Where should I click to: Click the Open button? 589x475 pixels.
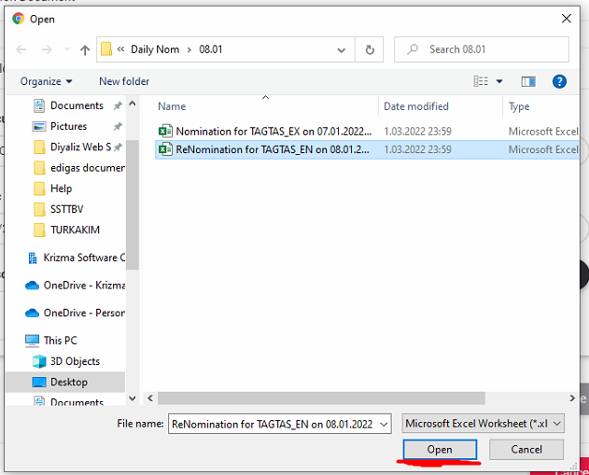pyautogui.click(x=440, y=450)
